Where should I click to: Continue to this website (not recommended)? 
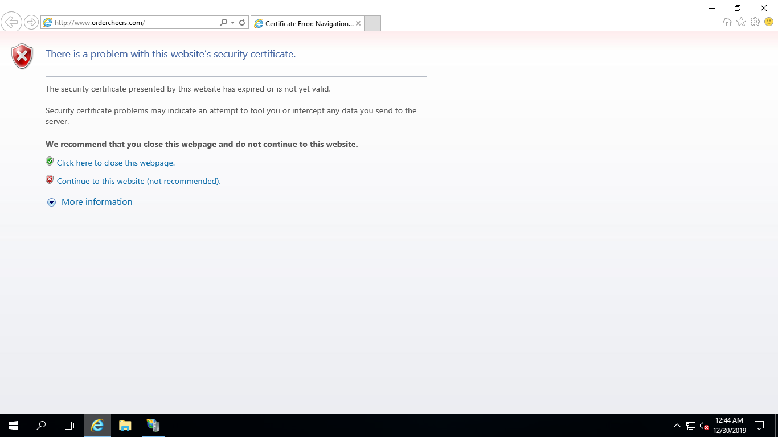(138, 181)
